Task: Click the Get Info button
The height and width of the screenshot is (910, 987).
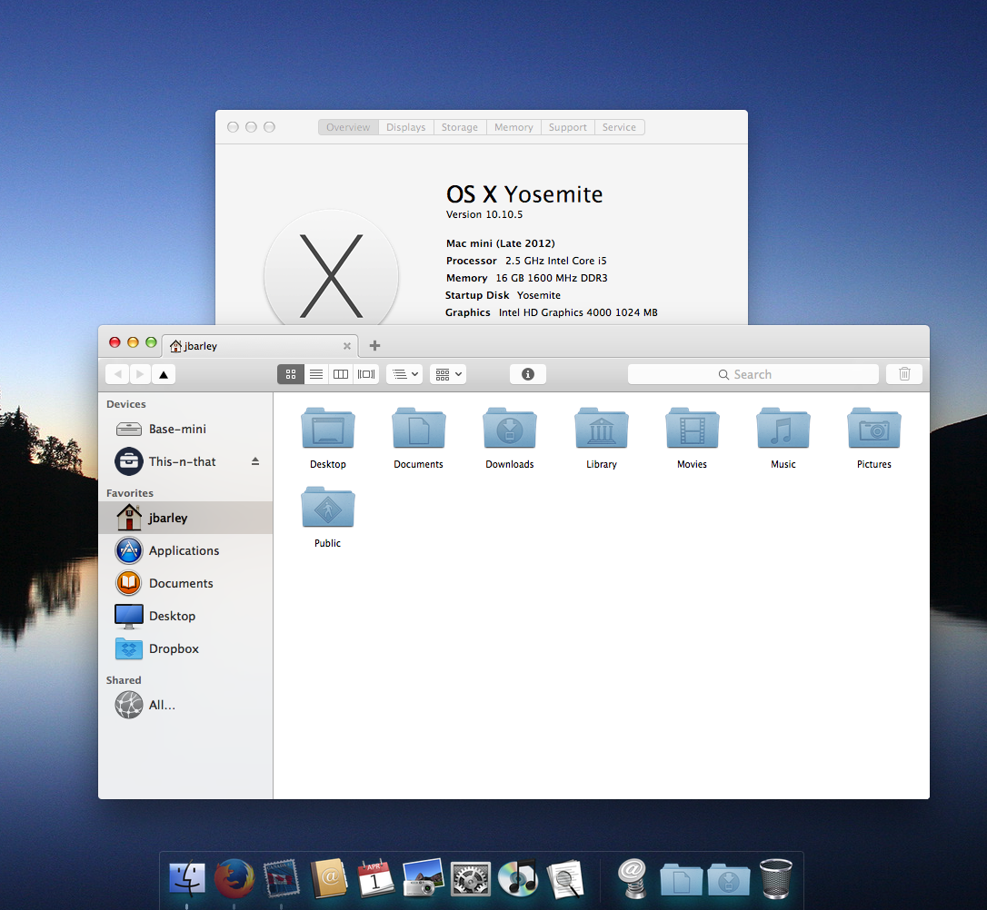Action: (527, 374)
